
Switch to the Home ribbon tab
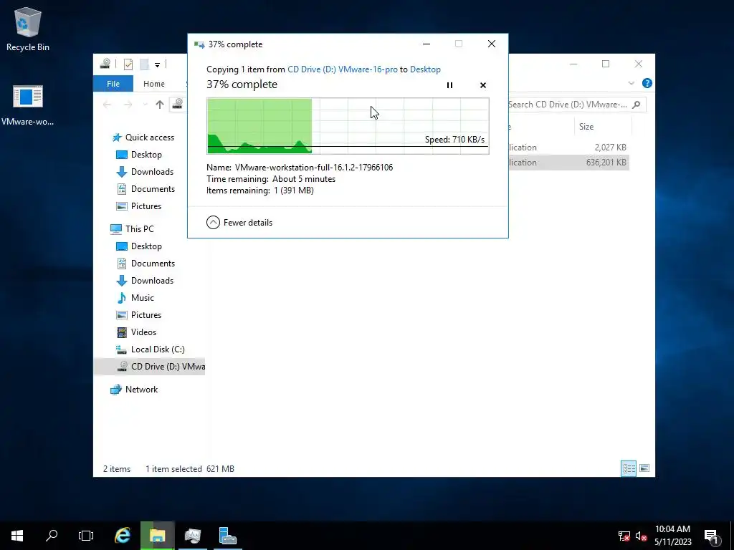click(154, 84)
